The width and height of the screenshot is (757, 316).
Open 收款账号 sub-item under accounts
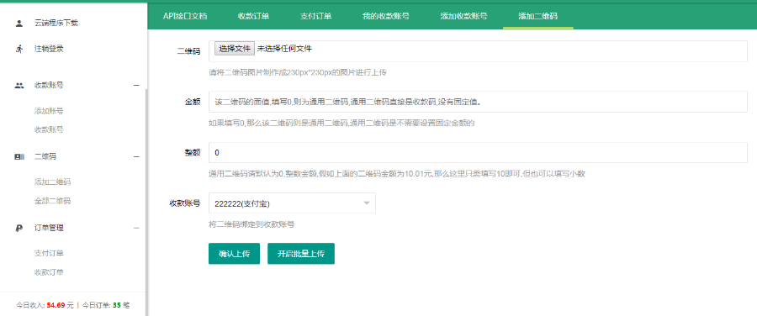tap(49, 129)
